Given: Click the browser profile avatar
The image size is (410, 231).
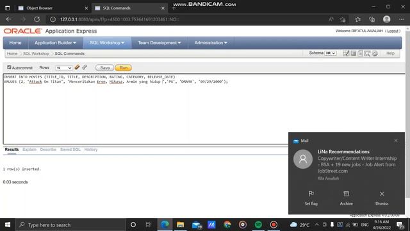Looking at the screenshot, I should tap(386, 19).
